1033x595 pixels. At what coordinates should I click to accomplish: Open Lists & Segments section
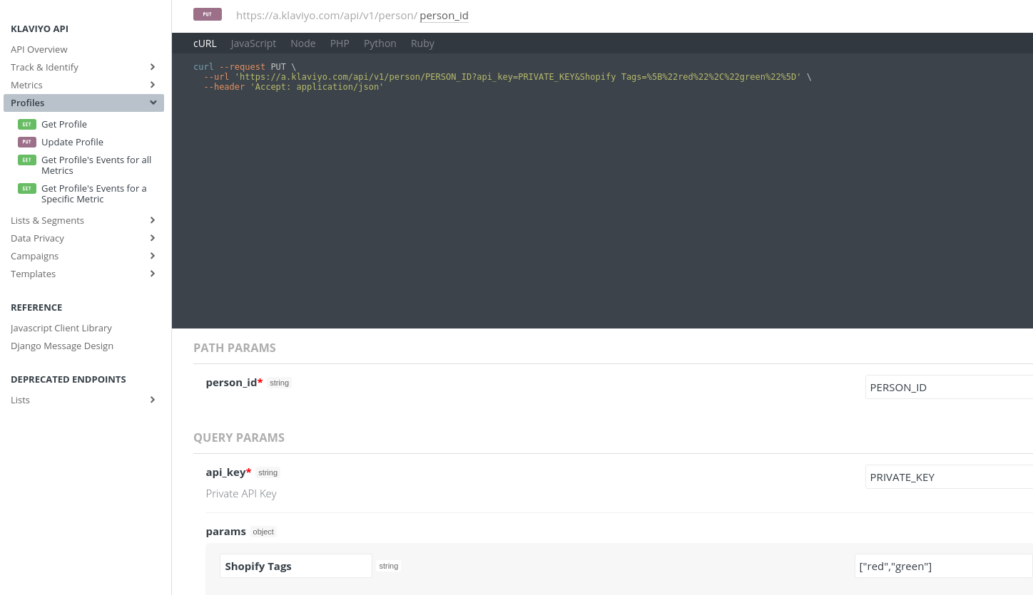[47, 220]
